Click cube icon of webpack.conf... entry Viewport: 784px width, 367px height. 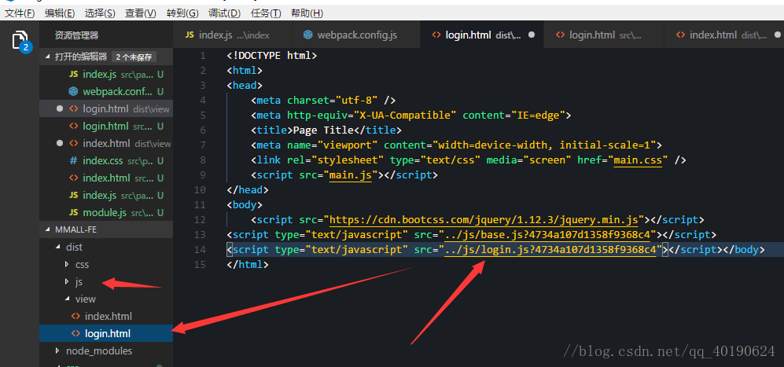click(x=73, y=91)
